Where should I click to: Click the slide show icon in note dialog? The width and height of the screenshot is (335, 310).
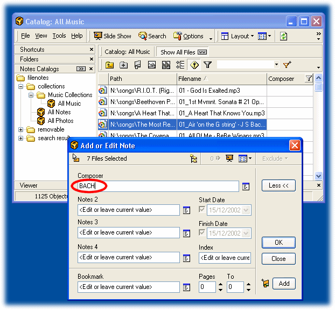(x=229, y=159)
